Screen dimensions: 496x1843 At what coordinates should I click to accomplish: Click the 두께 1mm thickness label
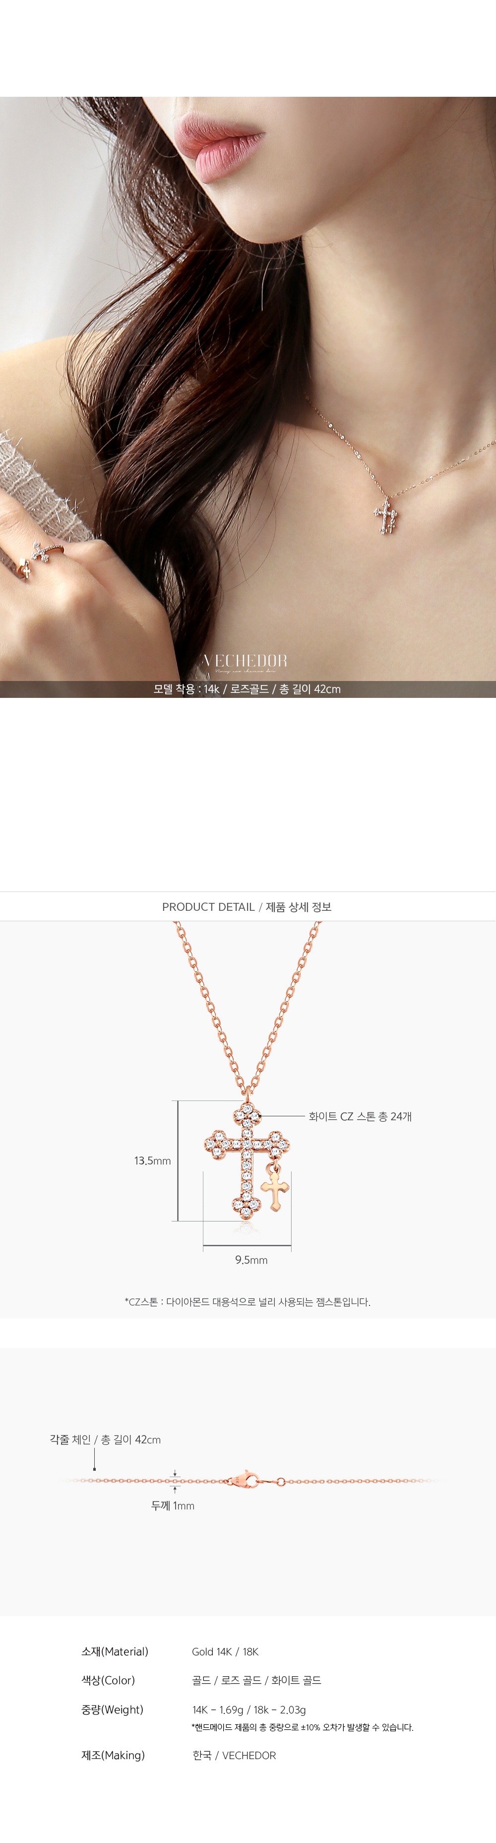173,1505
